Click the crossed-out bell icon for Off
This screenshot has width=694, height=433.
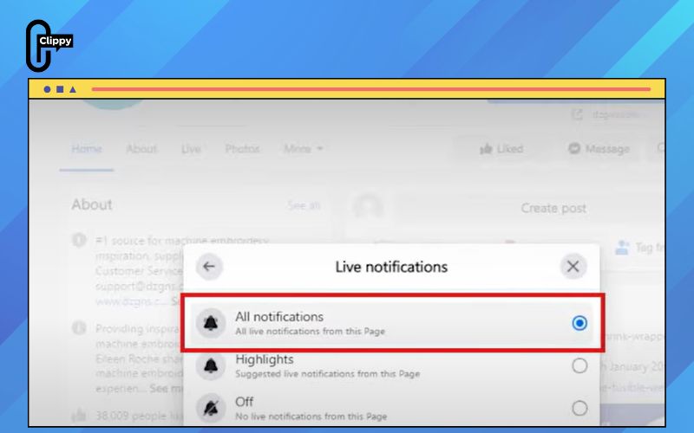[211, 408]
